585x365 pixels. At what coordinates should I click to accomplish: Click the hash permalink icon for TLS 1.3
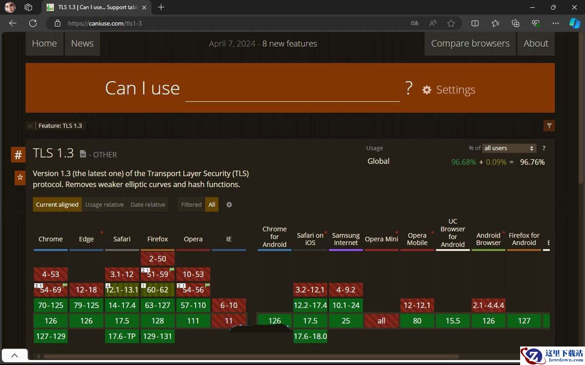pyautogui.click(x=18, y=155)
